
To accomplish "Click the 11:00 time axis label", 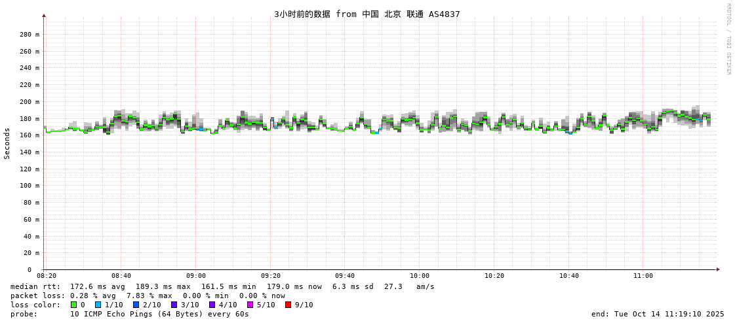I will tap(643, 276).
